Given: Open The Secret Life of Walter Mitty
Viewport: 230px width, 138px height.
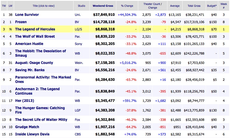Looking at the screenshot, I should click(41, 120).
